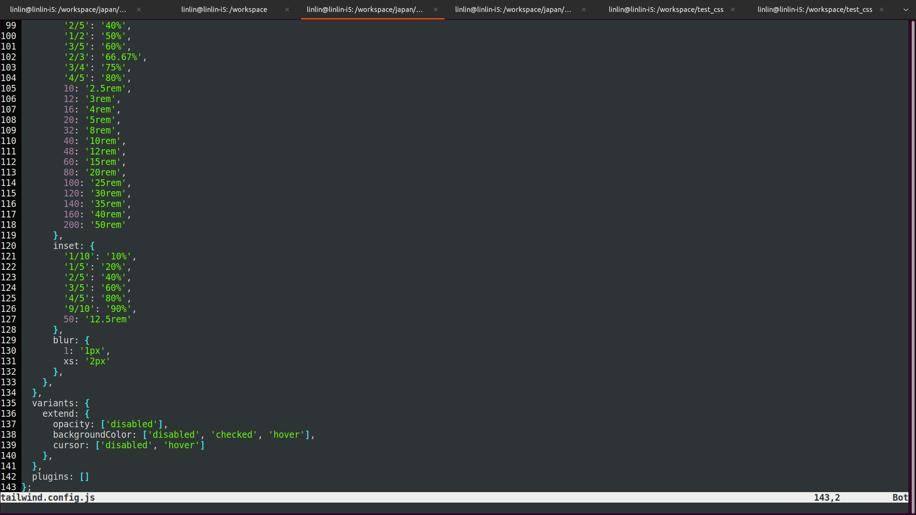Viewport: 916px width, 515px height.
Task: Open the terminal tab list dropdown arrow
Action: click(x=906, y=10)
